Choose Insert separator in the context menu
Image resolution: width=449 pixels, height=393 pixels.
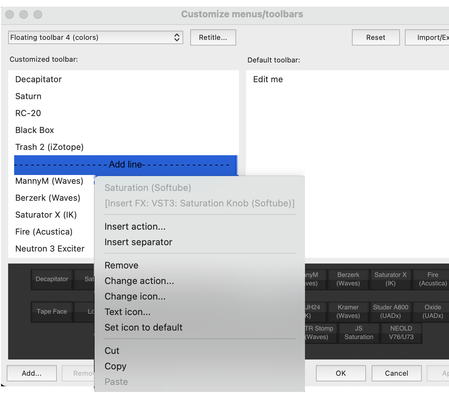200,242
